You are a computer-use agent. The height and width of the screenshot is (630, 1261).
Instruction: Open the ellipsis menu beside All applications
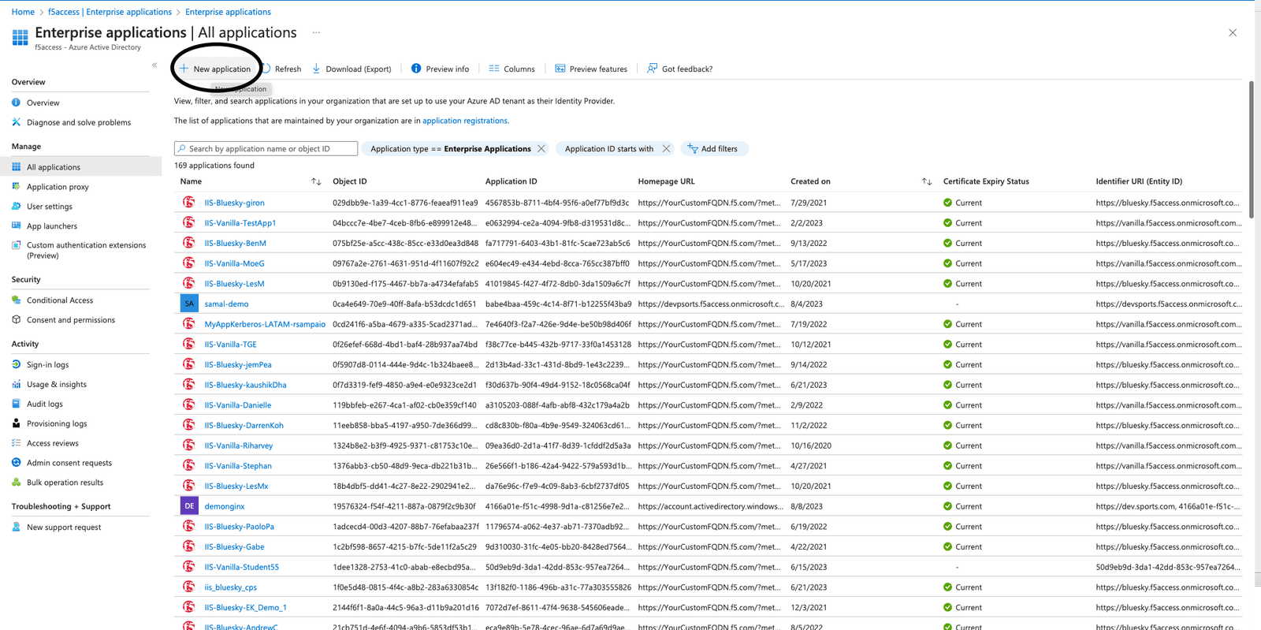pyautogui.click(x=316, y=33)
